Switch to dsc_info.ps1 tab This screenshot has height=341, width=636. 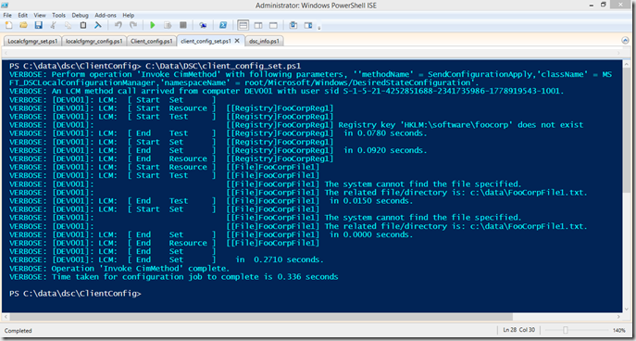pyautogui.click(x=264, y=41)
